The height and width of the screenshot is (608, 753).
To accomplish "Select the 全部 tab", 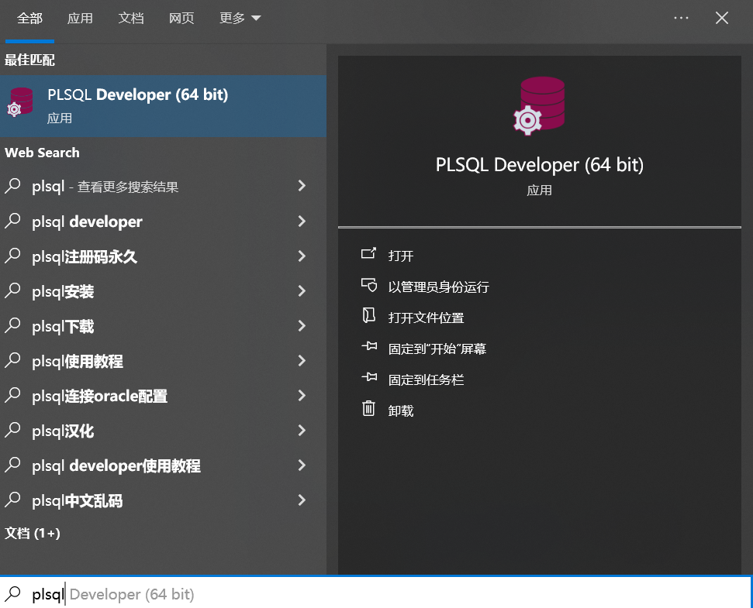I will 29,19.
